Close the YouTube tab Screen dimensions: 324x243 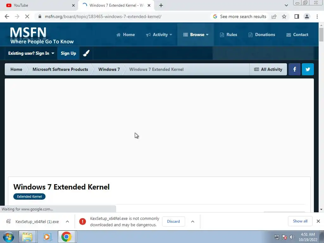(x=73, y=5)
